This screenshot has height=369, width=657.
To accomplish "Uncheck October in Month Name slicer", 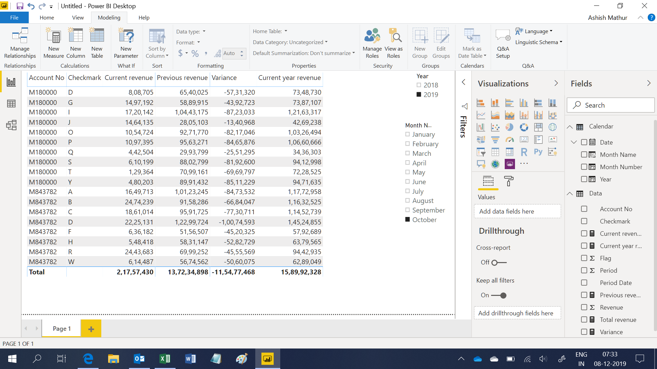I will pos(408,220).
